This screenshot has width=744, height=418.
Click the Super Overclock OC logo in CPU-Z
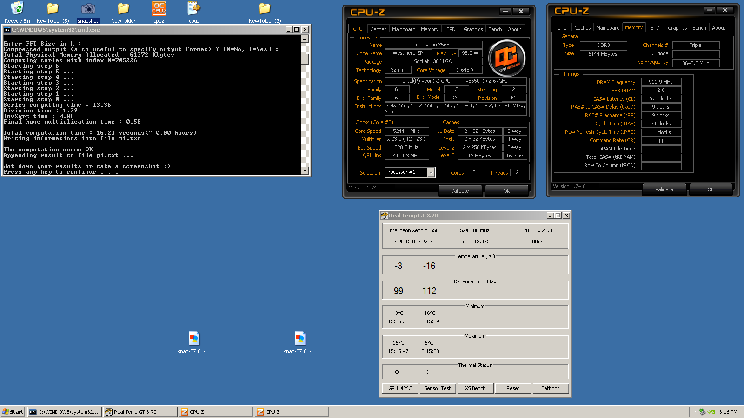coord(507,58)
